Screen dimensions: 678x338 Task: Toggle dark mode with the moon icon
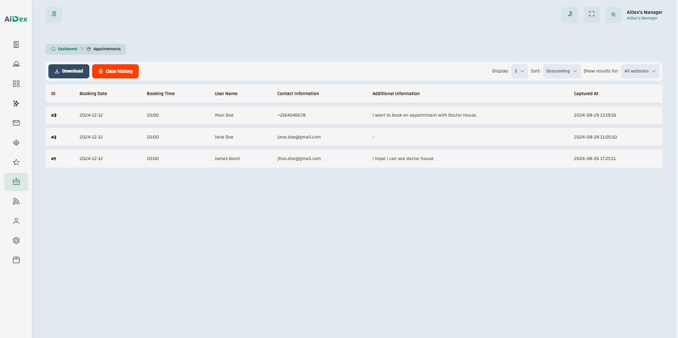click(570, 14)
